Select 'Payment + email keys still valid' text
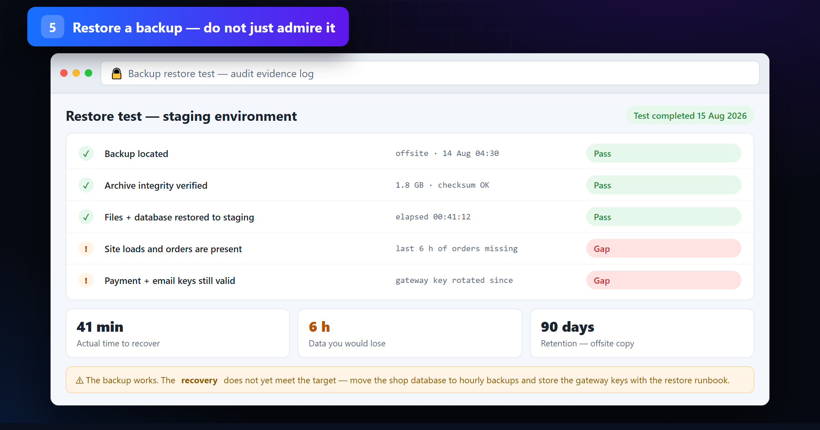Viewport: 820px width, 430px height. tap(170, 281)
